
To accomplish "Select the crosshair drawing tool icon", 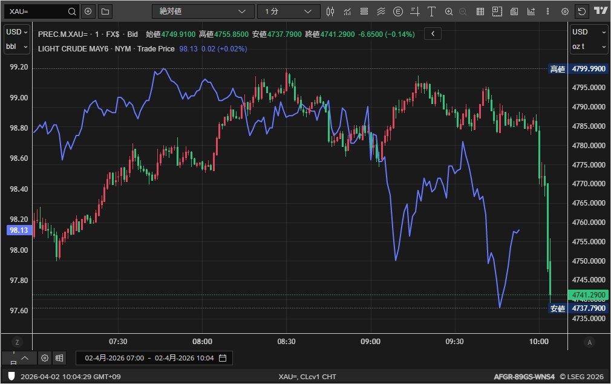I will (x=415, y=11).
